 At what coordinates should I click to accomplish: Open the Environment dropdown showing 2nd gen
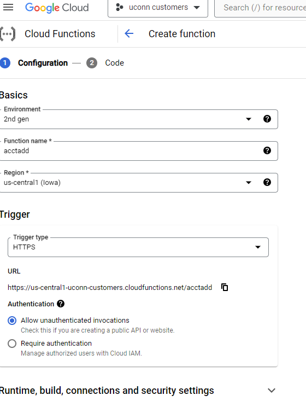pyautogui.click(x=138, y=119)
